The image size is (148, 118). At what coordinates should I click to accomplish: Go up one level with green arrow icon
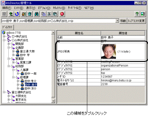tap(11, 14)
